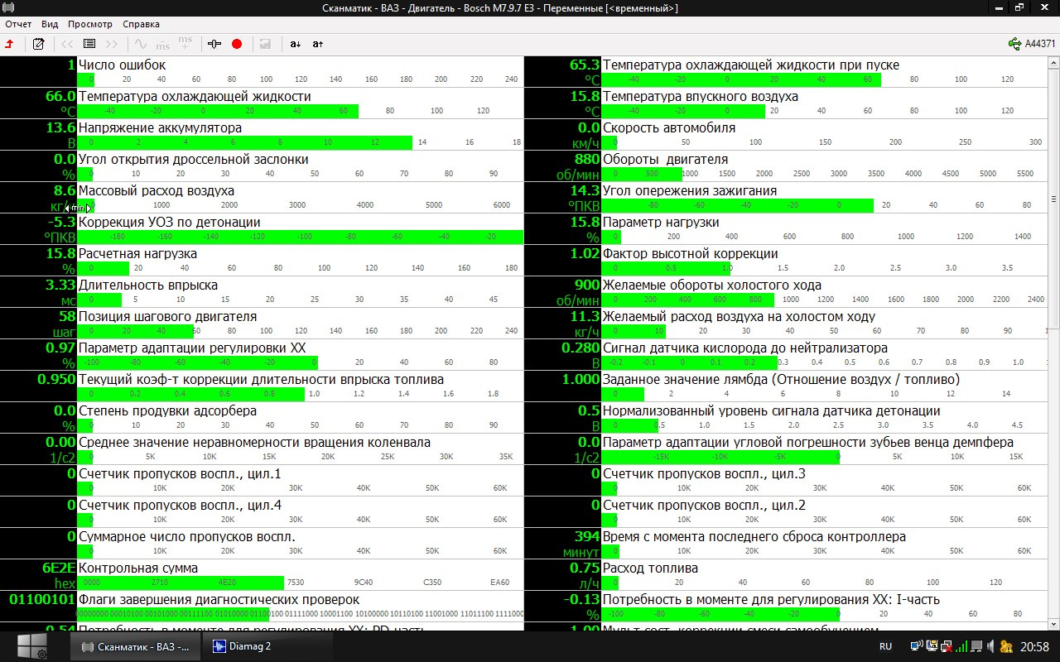Click the connector plug icon
This screenshot has height=662, width=1060.
click(214, 44)
